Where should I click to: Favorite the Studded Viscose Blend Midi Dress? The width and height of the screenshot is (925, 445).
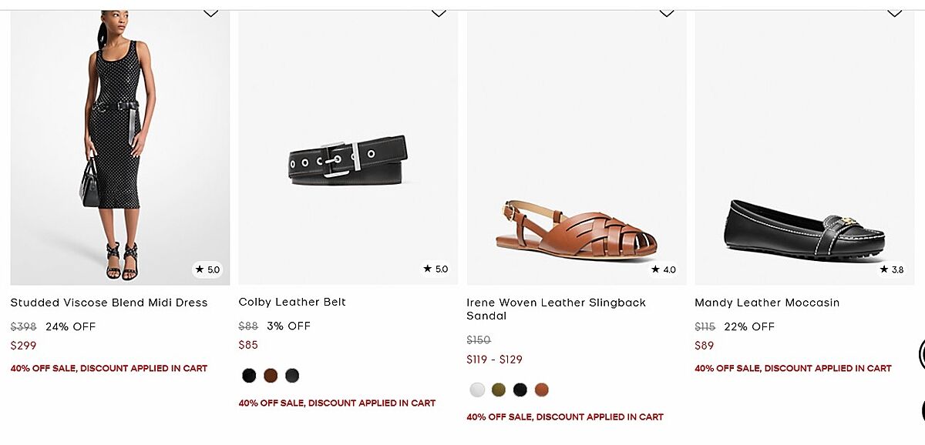(210, 12)
